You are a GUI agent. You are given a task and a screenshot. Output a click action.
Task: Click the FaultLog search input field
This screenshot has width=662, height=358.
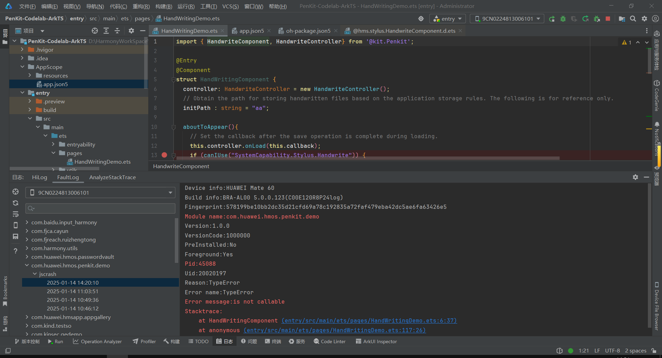coord(100,208)
